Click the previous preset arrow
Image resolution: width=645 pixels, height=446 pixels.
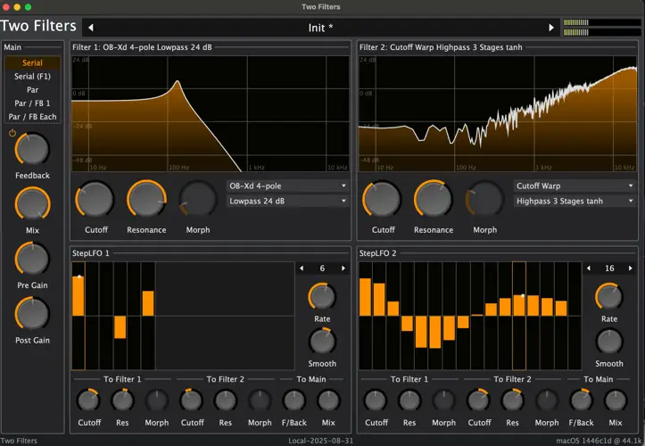90,28
